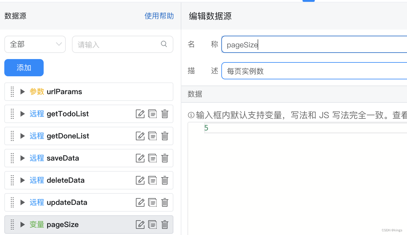This screenshot has width=407, height=235.
Task: Delete the getTodoList data source
Action: (x=165, y=114)
